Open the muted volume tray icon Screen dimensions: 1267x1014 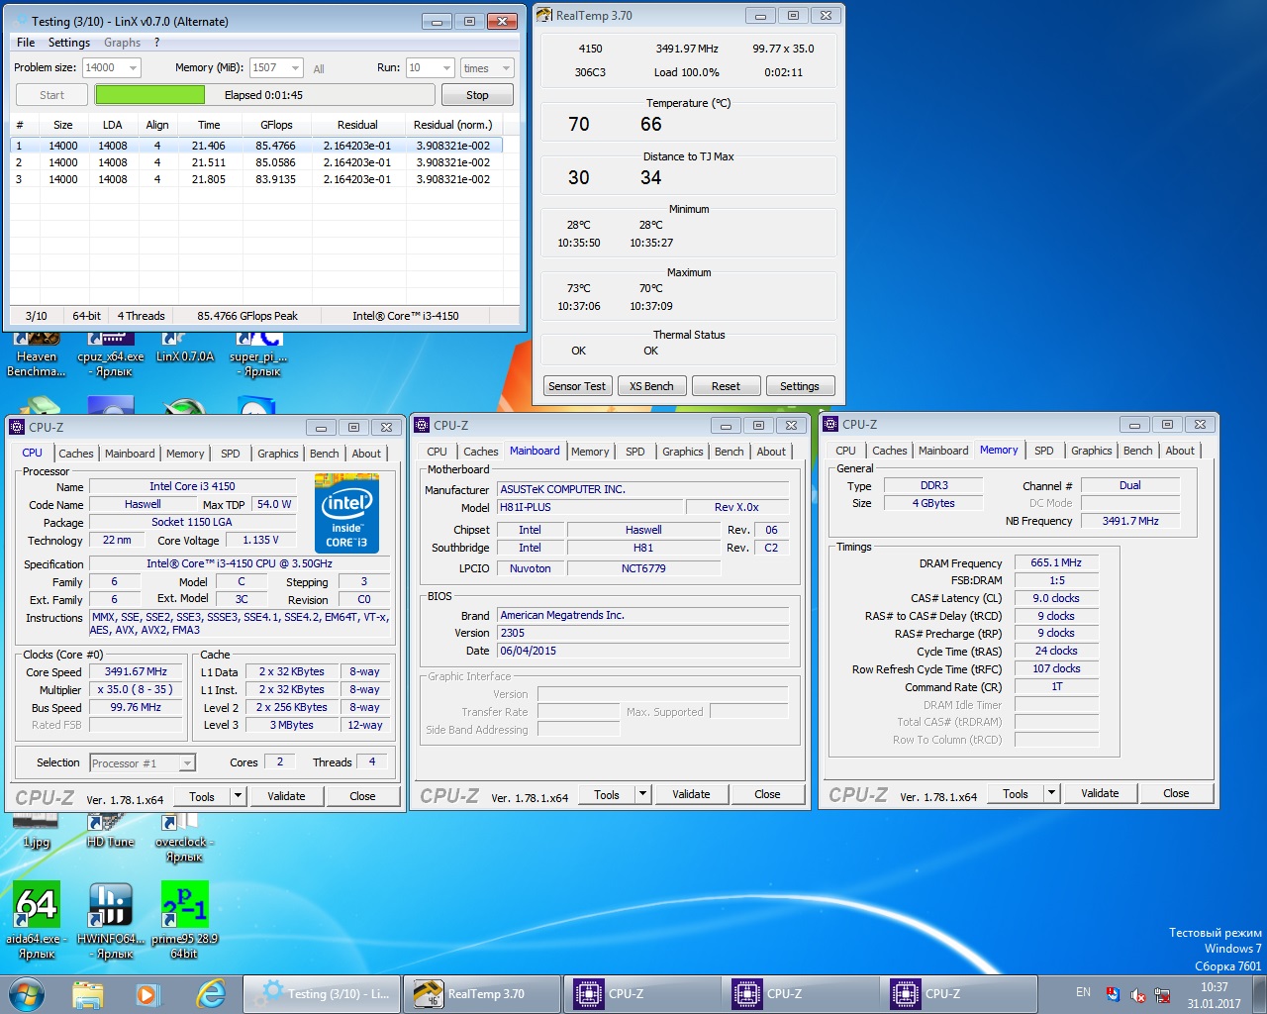click(1138, 994)
